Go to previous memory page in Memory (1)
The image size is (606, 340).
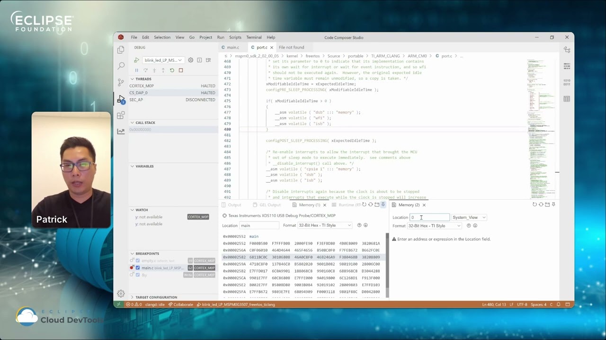click(x=359, y=225)
